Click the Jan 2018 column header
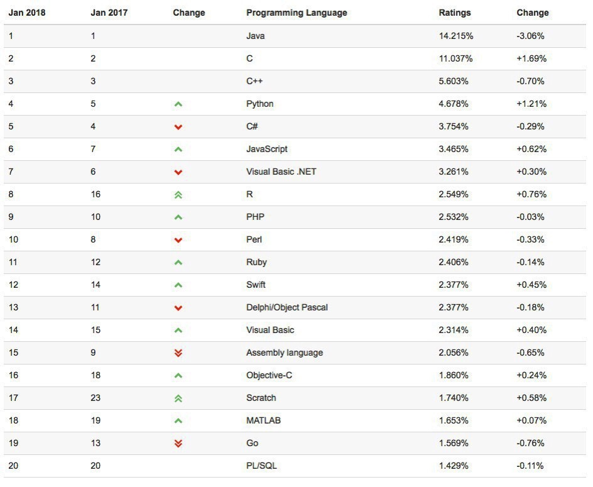The width and height of the screenshot is (593, 487). (x=27, y=13)
